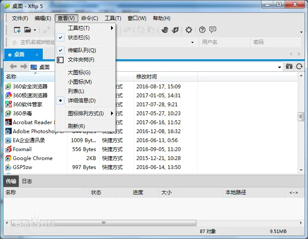Click the feather Xagent toolbar icon
Image resolution: width=308 pixels, height=239 pixels.
pyautogui.click(x=175, y=30)
